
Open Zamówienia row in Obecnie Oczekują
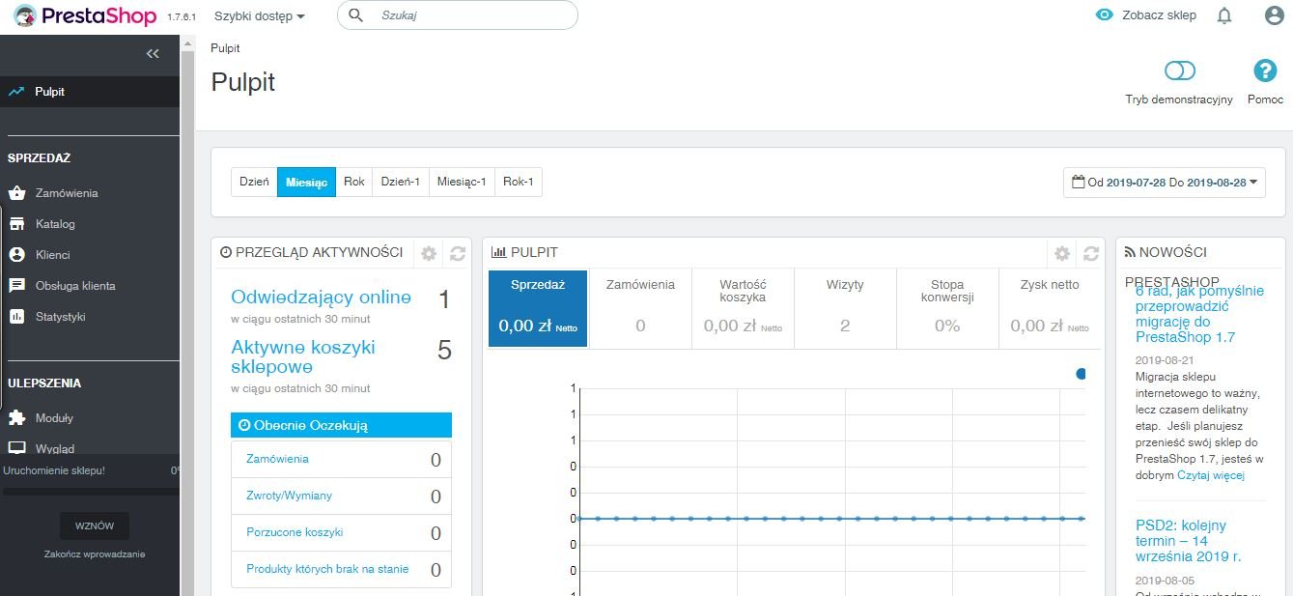[342, 459]
